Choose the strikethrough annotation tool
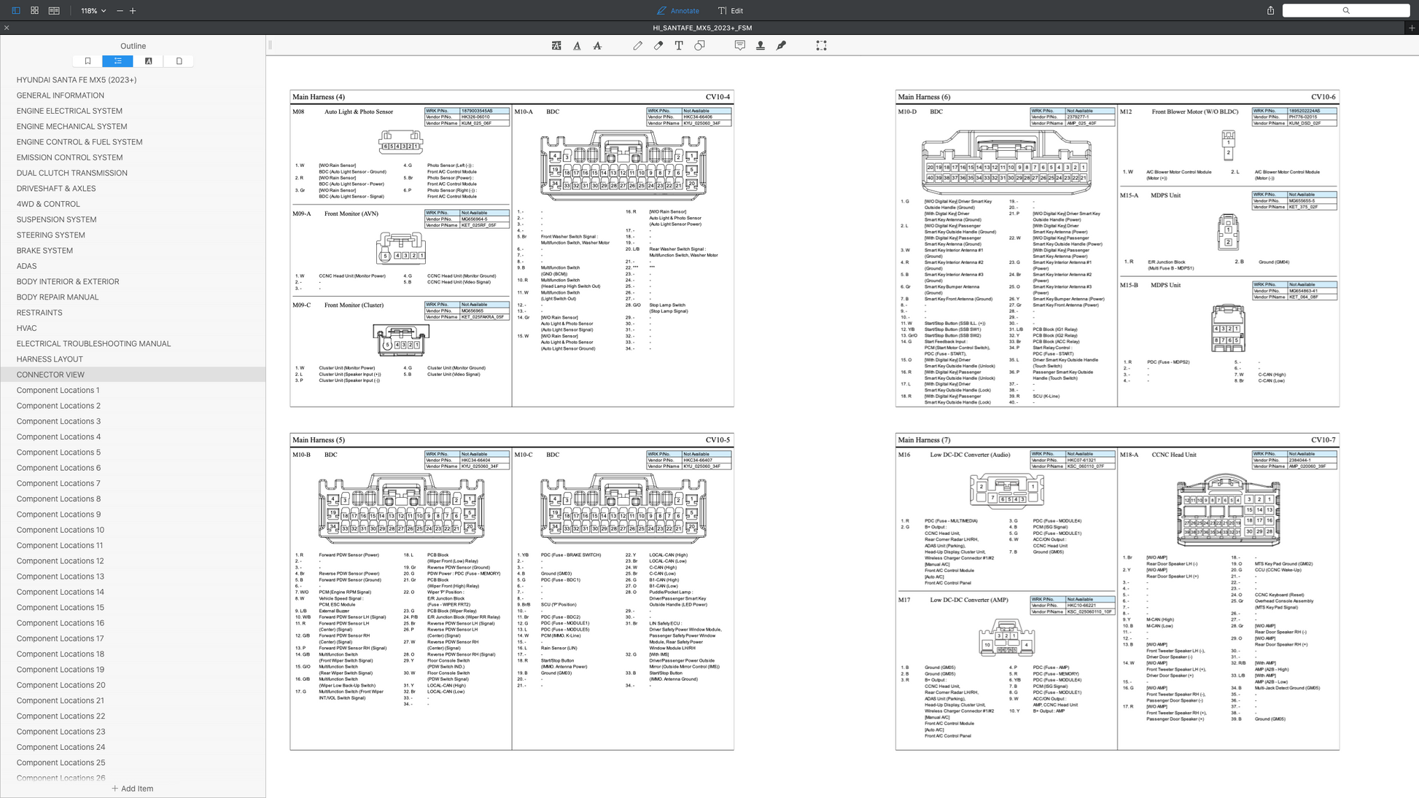Image resolution: width=1419 pixels, height=798 pixels. tap(597, 45)
